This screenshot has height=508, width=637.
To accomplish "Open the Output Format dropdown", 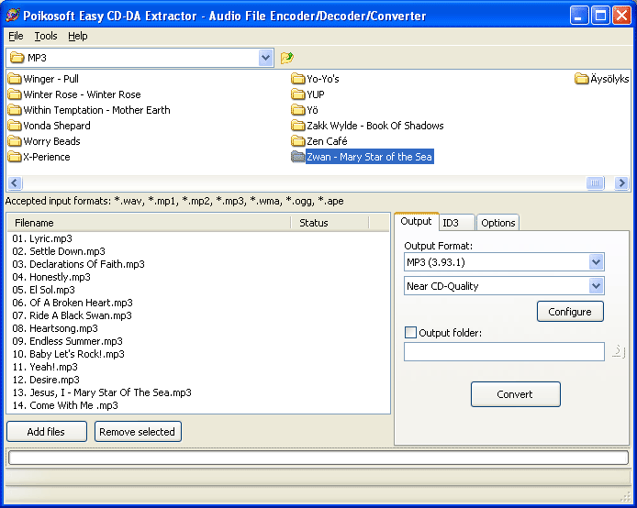I will [597, 262].
